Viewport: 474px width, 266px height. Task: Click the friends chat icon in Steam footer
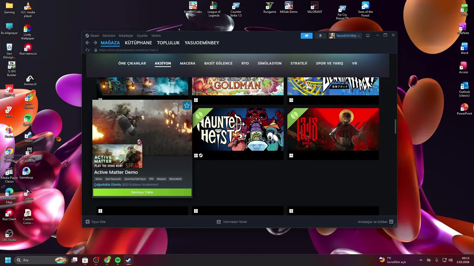tap(391, 222)
